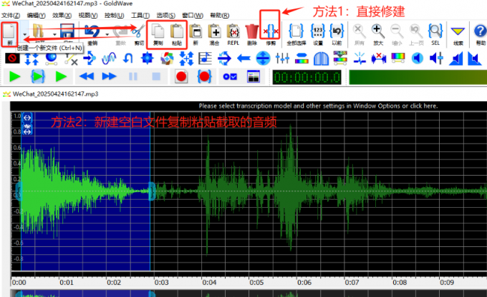The image size is (487, 297).
Task: Paste the clipboard into a new window
Action: click(x=196, y=34)
